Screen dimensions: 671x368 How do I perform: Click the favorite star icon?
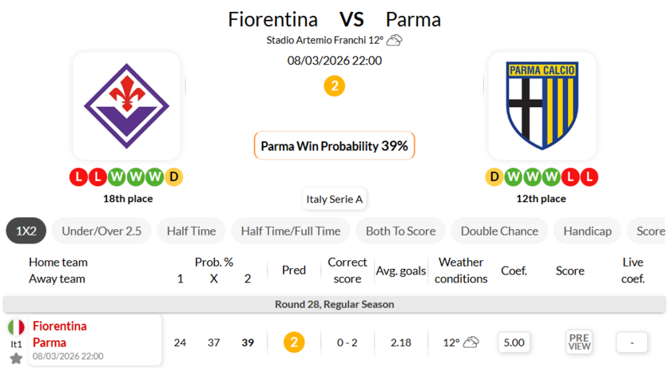click(16, 358)
